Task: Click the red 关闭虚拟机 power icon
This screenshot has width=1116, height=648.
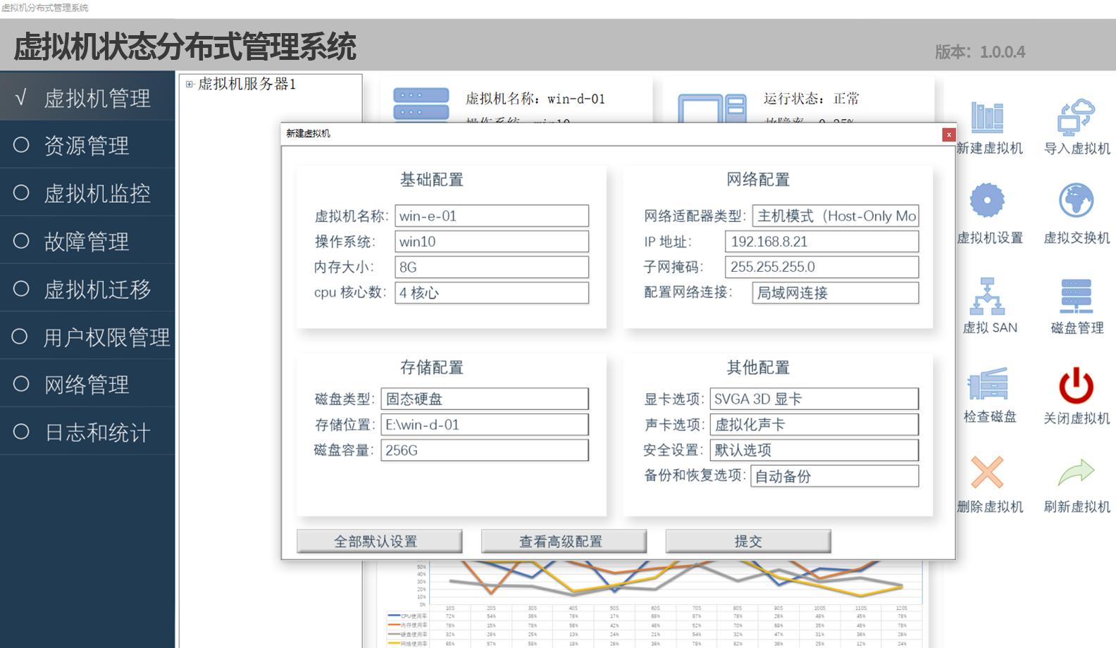Action: point(1076,385)
